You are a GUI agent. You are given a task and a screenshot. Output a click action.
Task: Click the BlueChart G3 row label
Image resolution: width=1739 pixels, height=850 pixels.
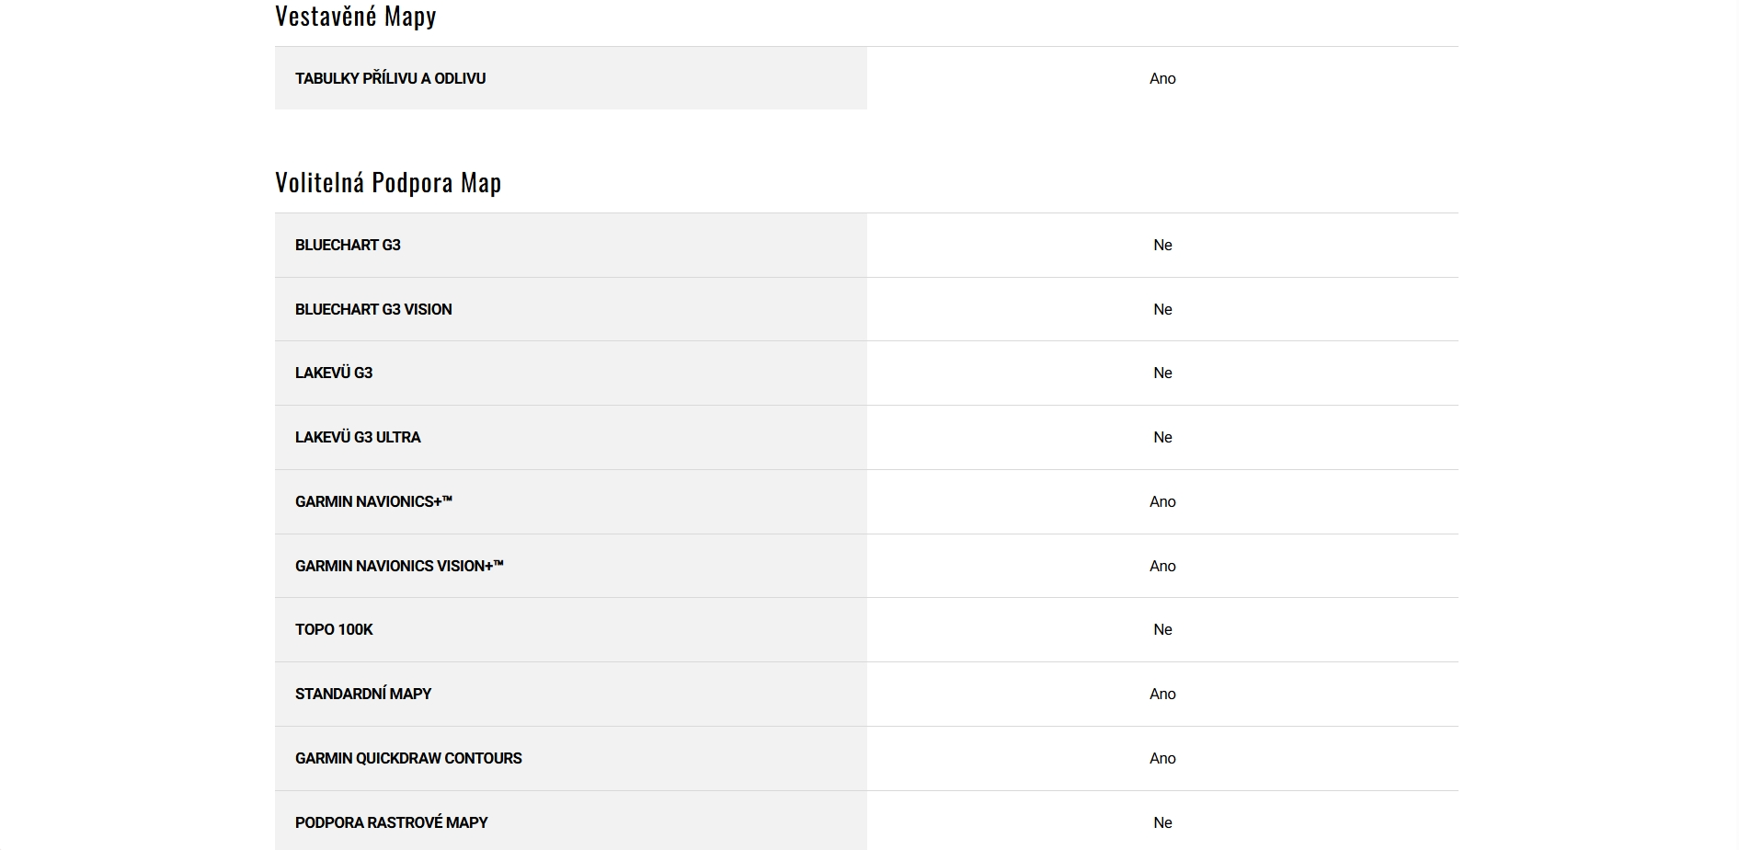coord(348,245)
